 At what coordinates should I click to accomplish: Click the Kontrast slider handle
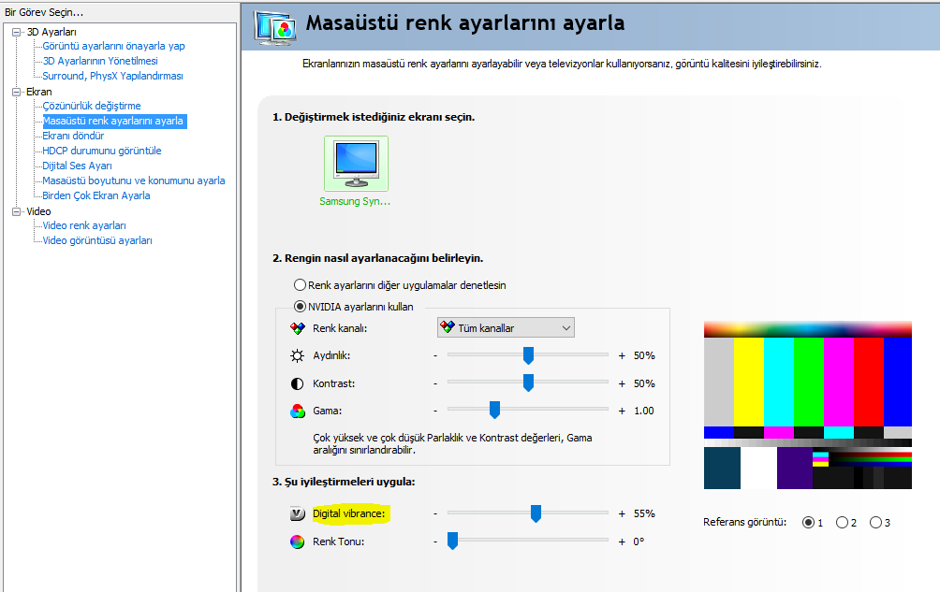[x=528, y=383]
